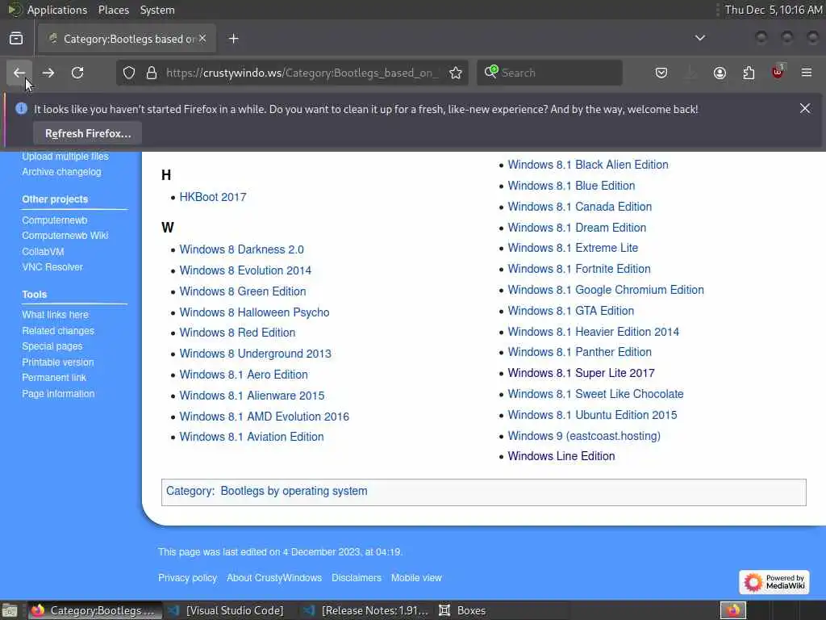
Task: Click the clock in top panel
Action: click(773, 10)
